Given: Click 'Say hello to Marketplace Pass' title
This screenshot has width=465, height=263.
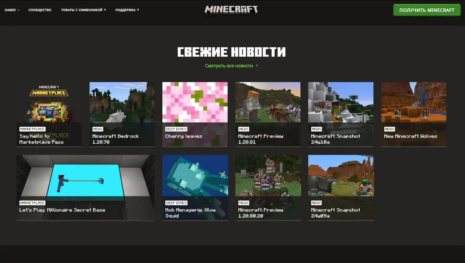Looking at the screenshot, I should click(41, 139).
